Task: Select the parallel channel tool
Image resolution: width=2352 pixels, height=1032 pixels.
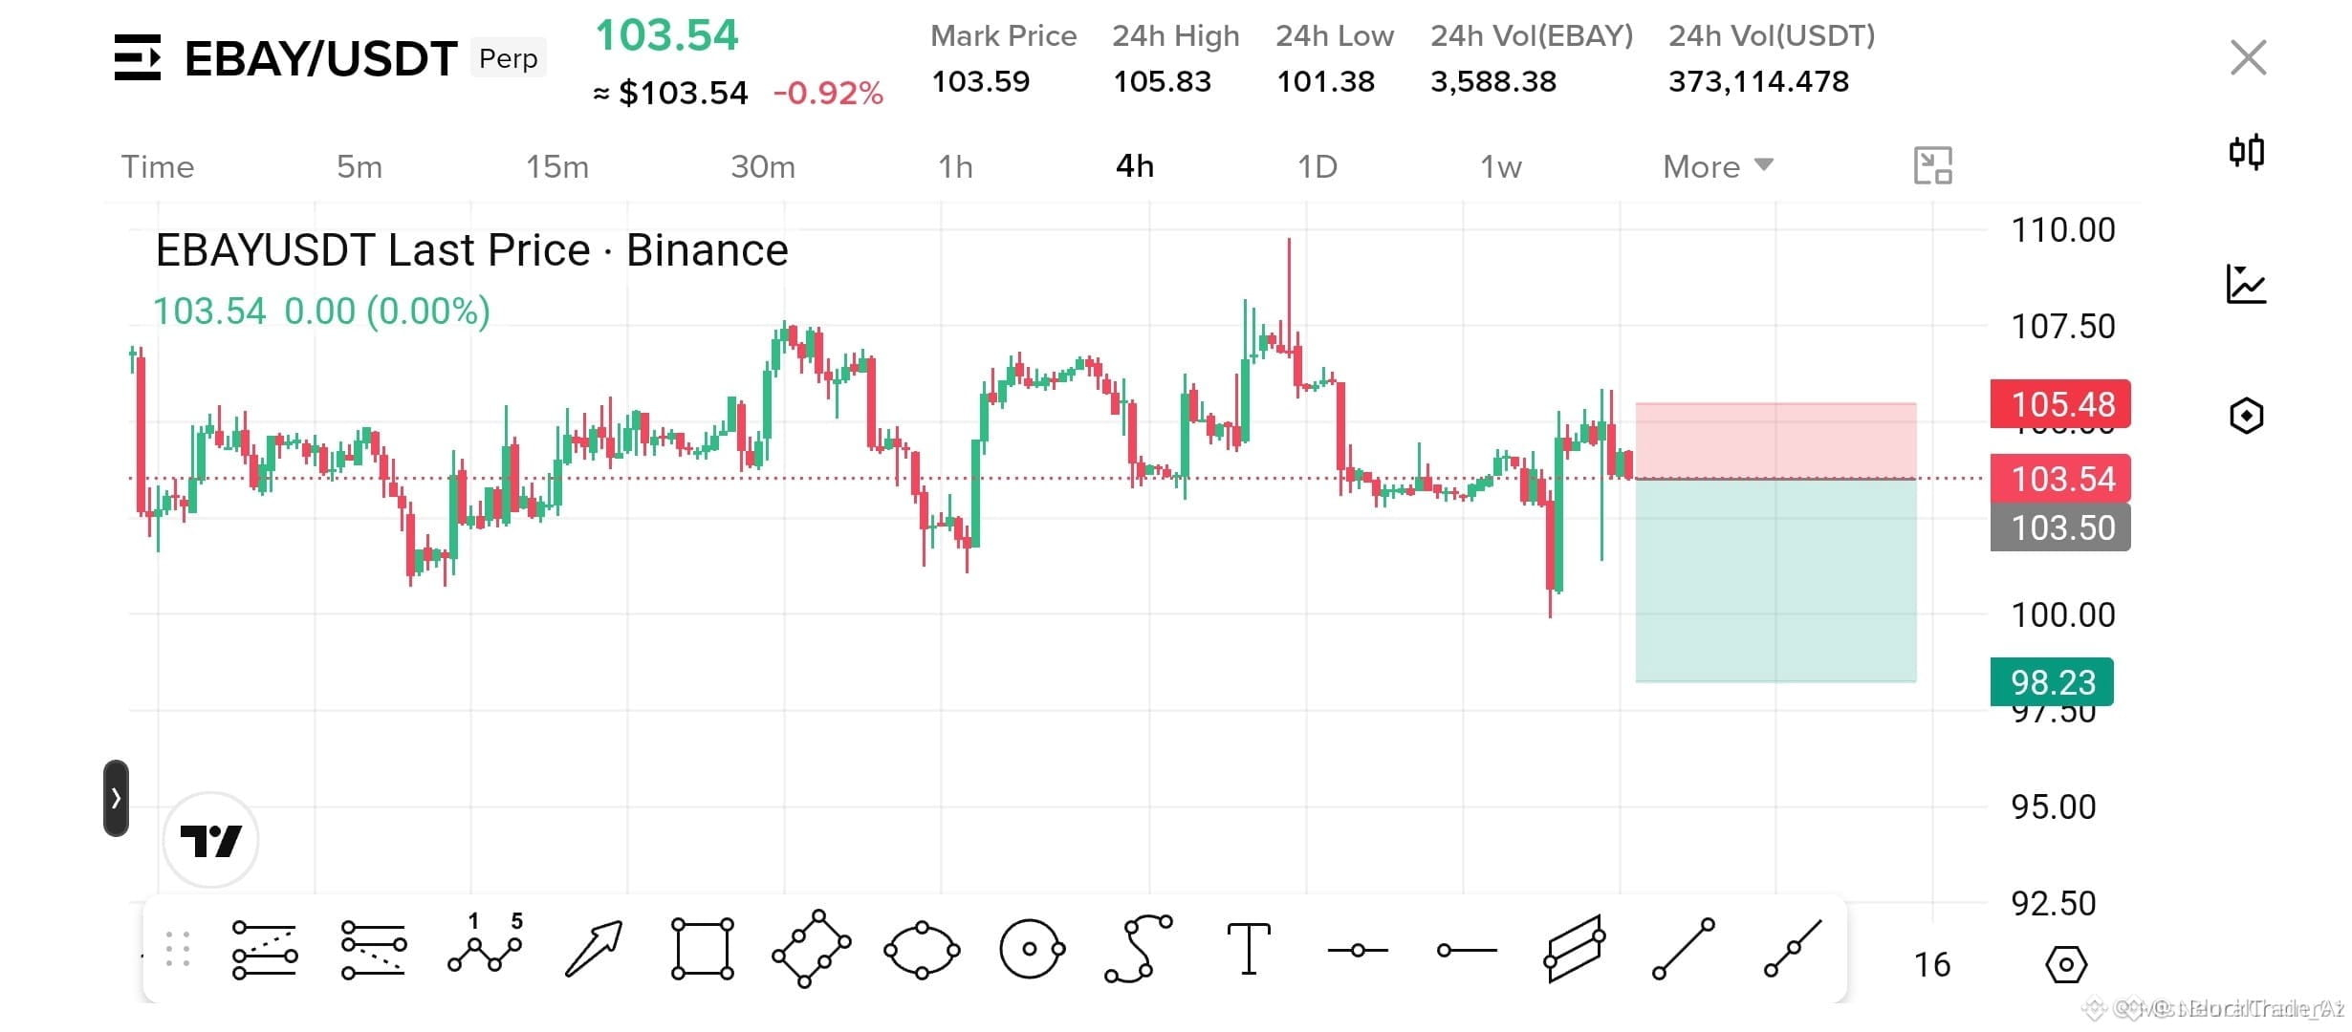Action: pyautogui.click(x=1575, y=949)
